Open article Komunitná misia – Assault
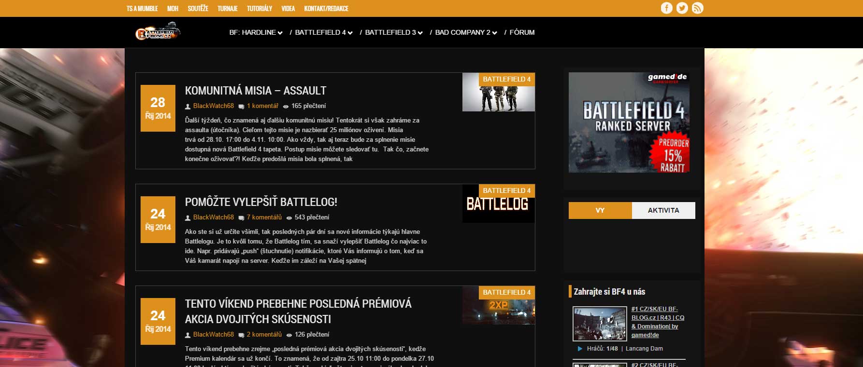 coord(256,91)
